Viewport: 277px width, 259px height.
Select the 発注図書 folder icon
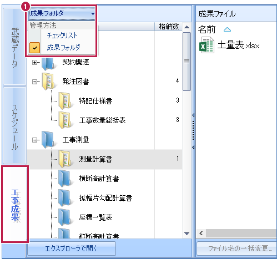(x=48, y=82)
